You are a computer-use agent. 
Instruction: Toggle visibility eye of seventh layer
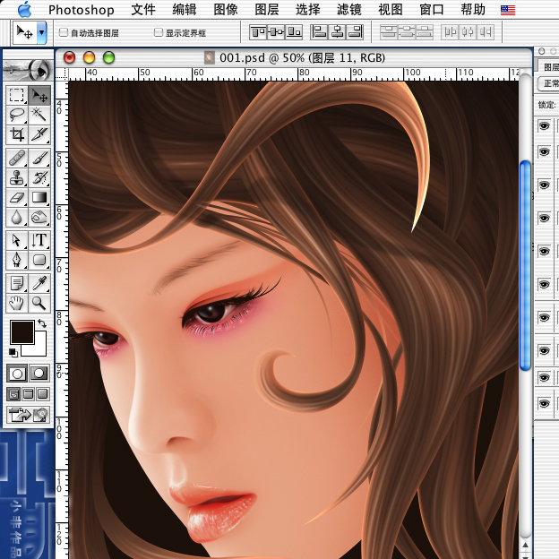tap(544, 317)
